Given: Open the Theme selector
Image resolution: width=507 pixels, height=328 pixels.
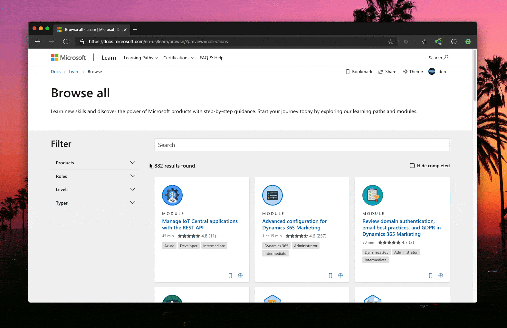Looking at the screenshot, I should [x=413, y=72].
